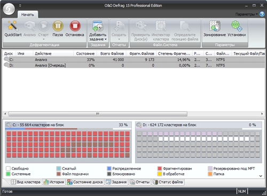Click the Фрагментирован red legend swatch

(x=160, y=168)
